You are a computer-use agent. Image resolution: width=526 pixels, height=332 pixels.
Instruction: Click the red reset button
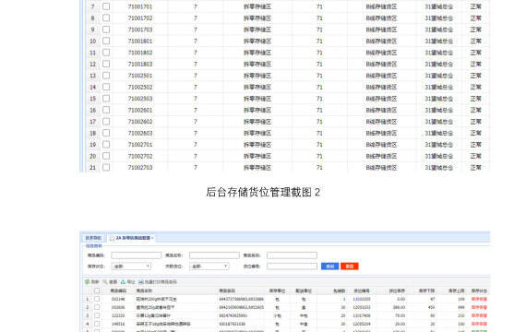[x=350, y=267]
